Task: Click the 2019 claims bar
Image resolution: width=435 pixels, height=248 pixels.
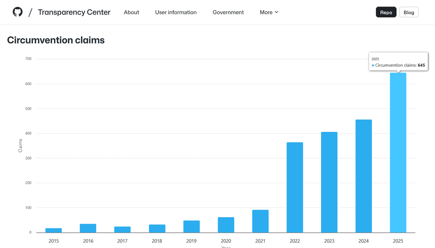Action: (x=191, y=227)
